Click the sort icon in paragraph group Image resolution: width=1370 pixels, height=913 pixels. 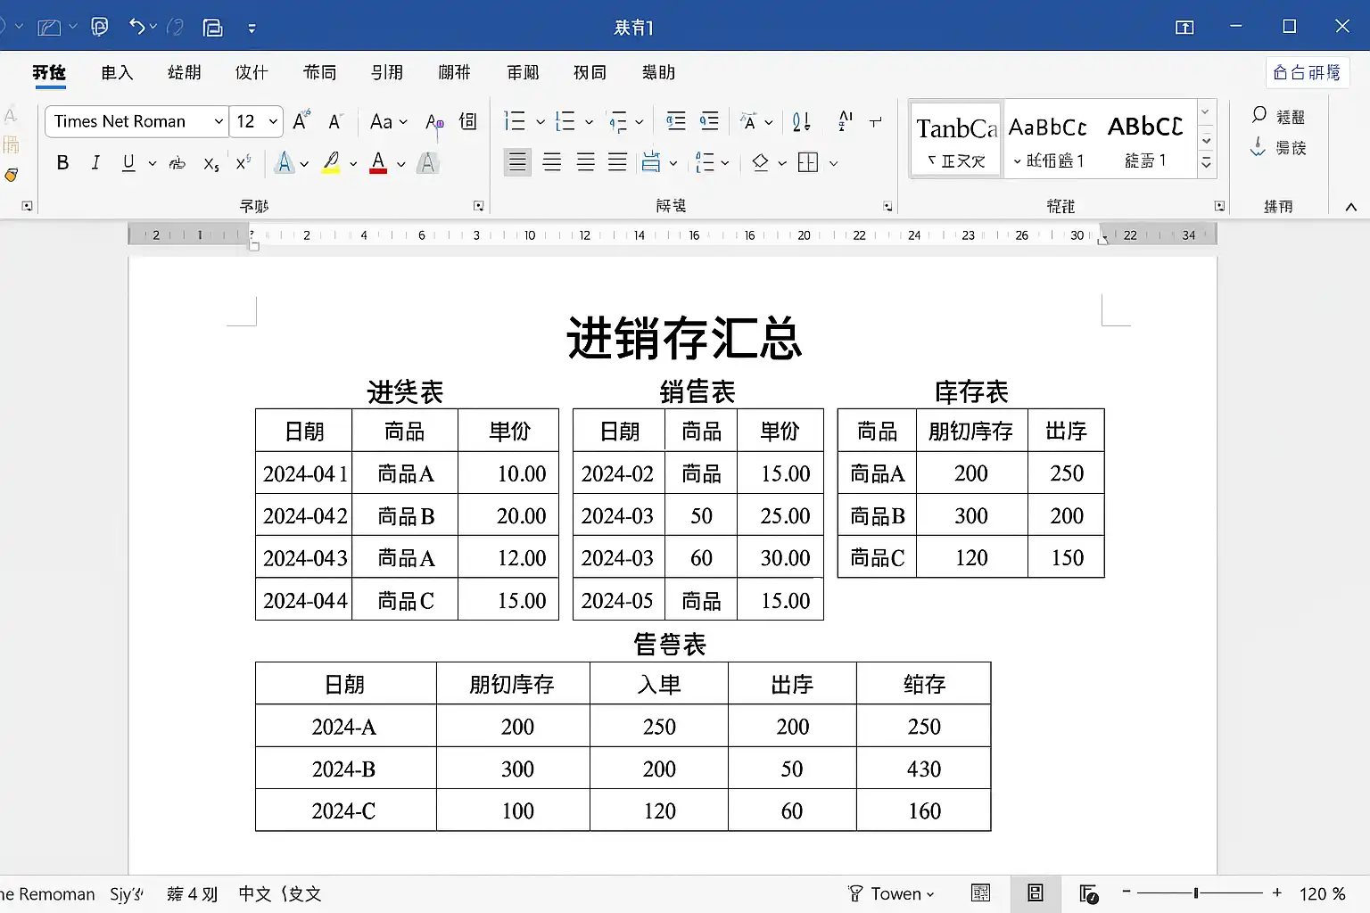coord(802,121)
